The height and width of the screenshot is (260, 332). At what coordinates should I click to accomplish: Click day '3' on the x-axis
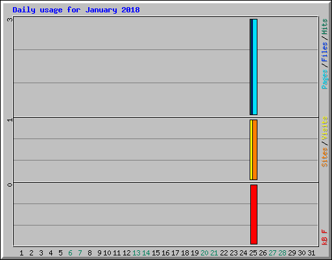click(x=41, y=253)
